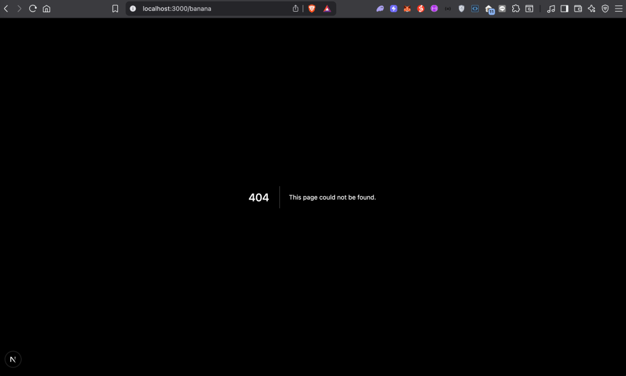
Task: Open the MetaMask fox extension
Action: 407,9
